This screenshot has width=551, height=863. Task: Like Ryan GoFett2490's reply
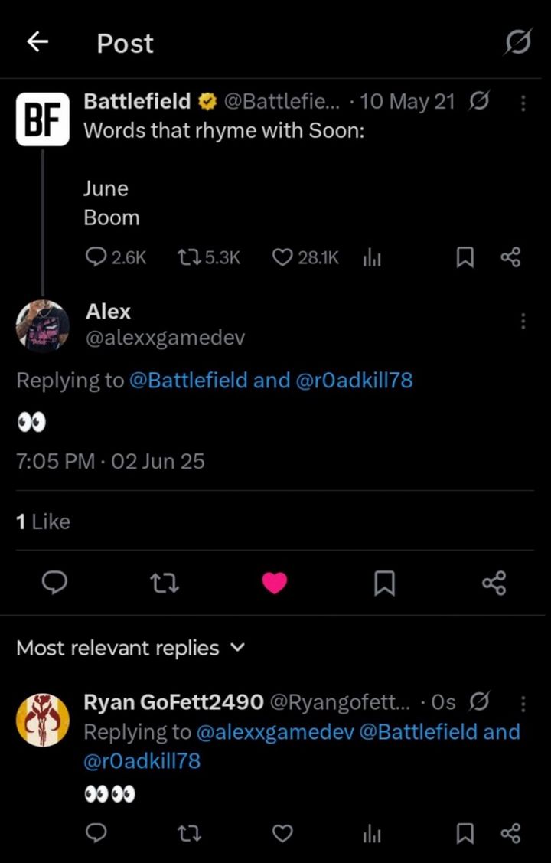(283, 833)
